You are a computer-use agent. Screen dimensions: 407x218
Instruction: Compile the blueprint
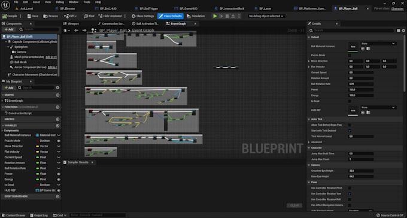click(x=10, y=16)
